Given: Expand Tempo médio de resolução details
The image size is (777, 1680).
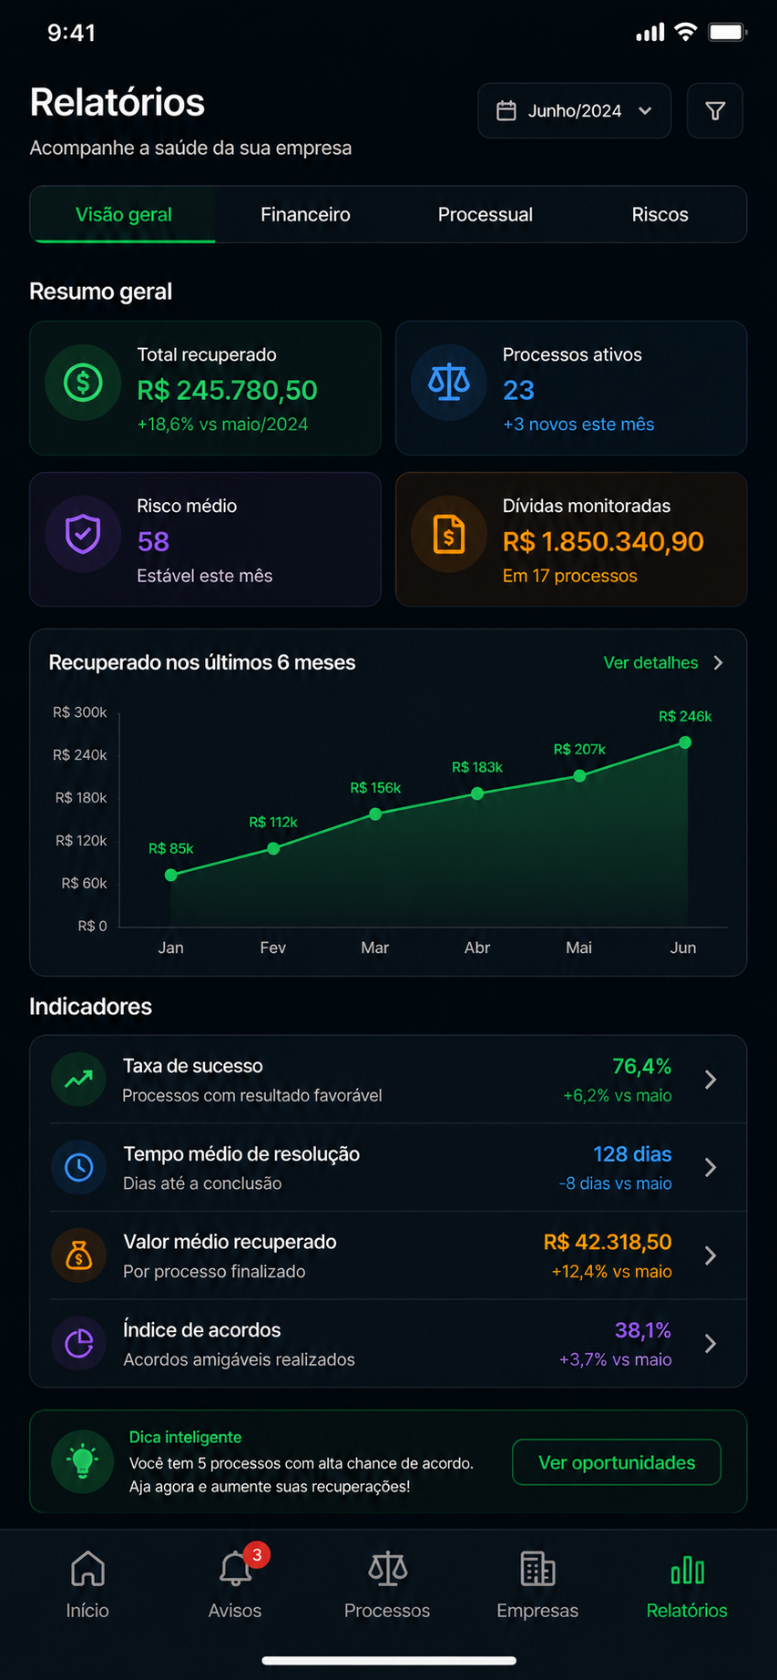Looking at the screenshot, I should (388, 1167).
